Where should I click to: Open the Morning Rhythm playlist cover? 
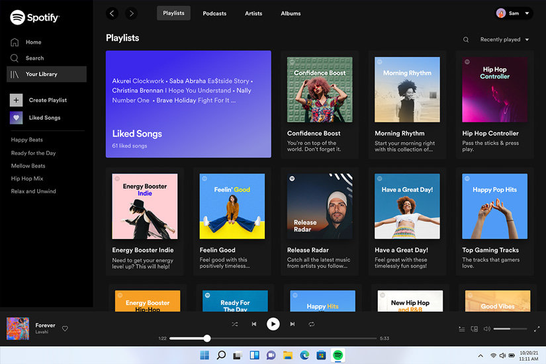(x=407, y=89)
